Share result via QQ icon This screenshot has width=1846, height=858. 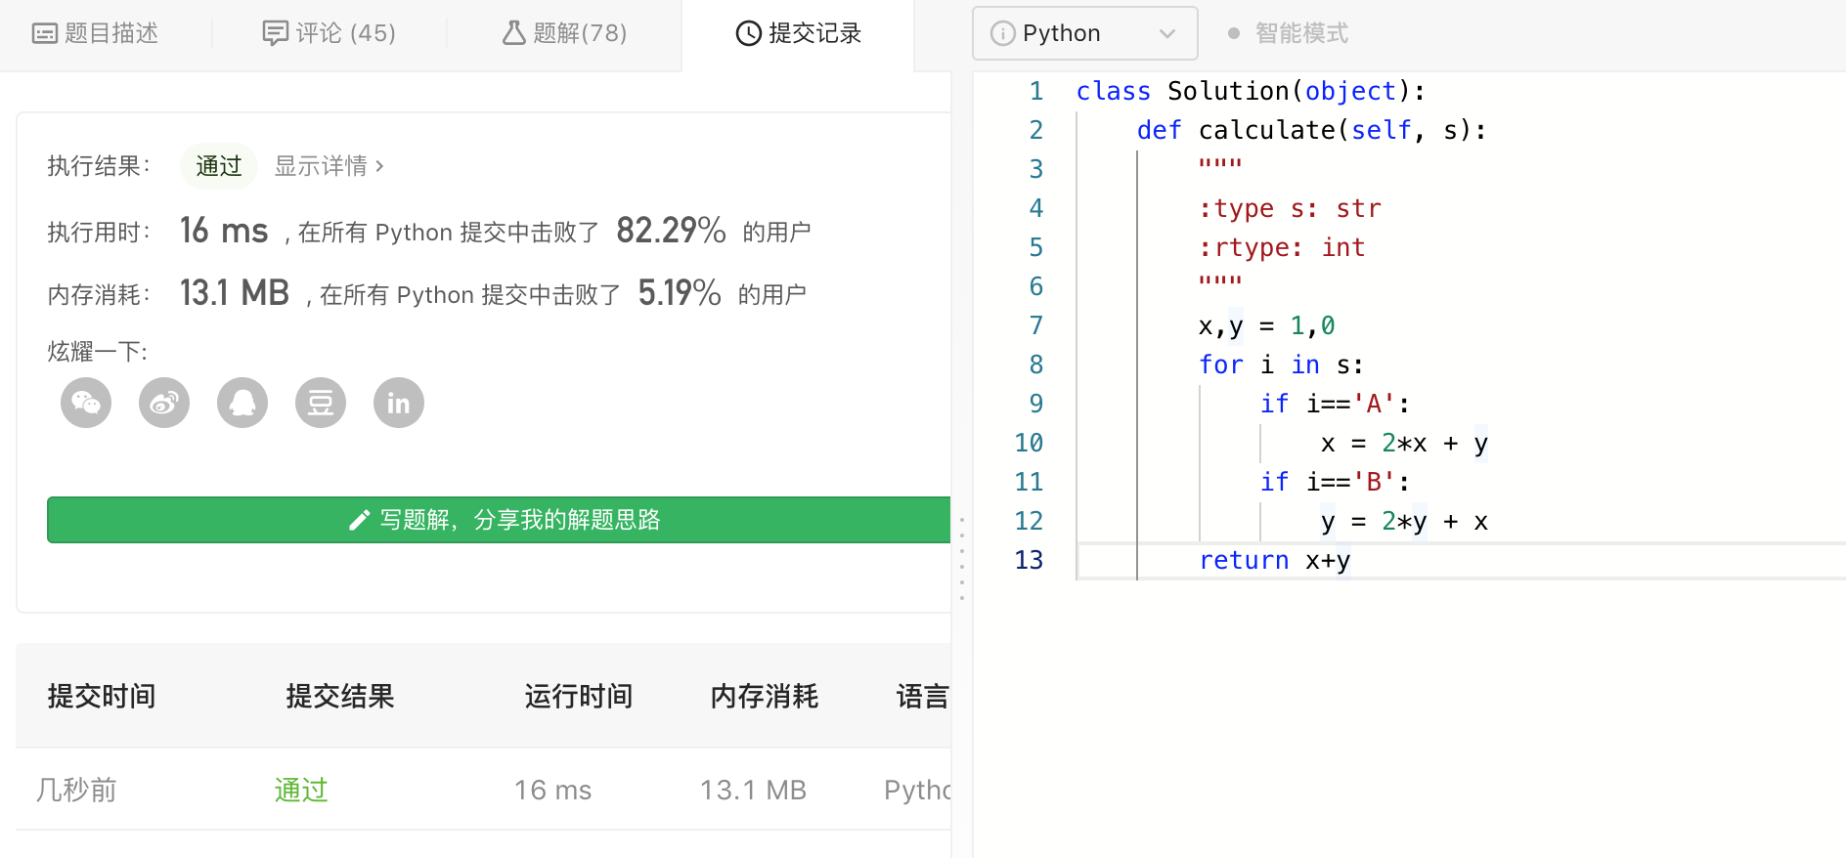coord(242,403)
